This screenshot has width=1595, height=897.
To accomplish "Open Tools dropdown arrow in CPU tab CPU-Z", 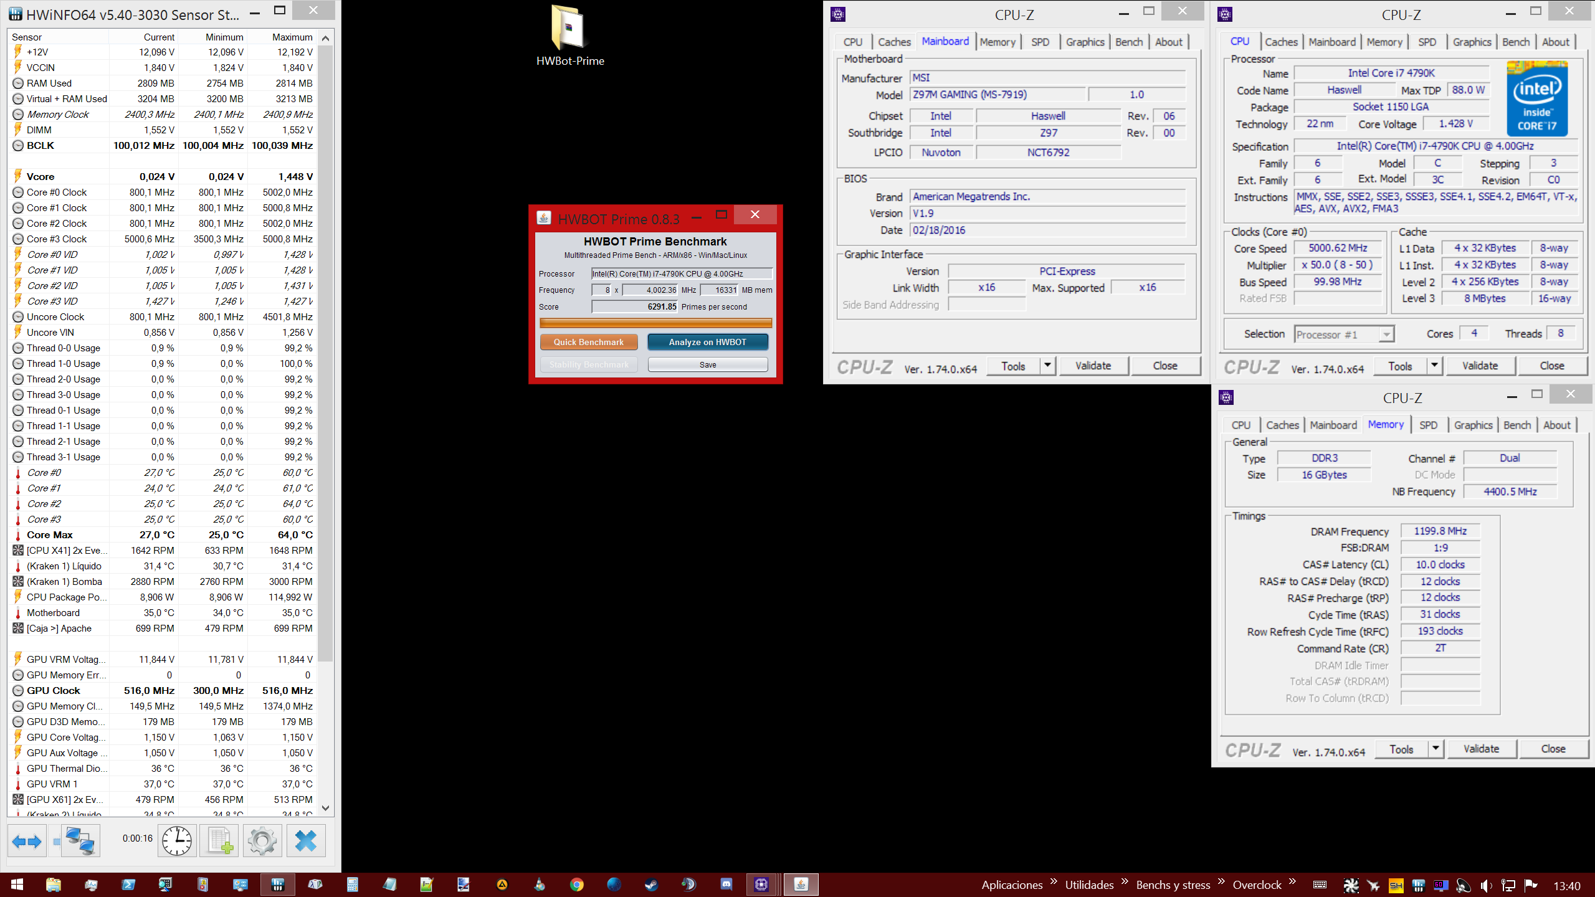I will coord(1434,366).
